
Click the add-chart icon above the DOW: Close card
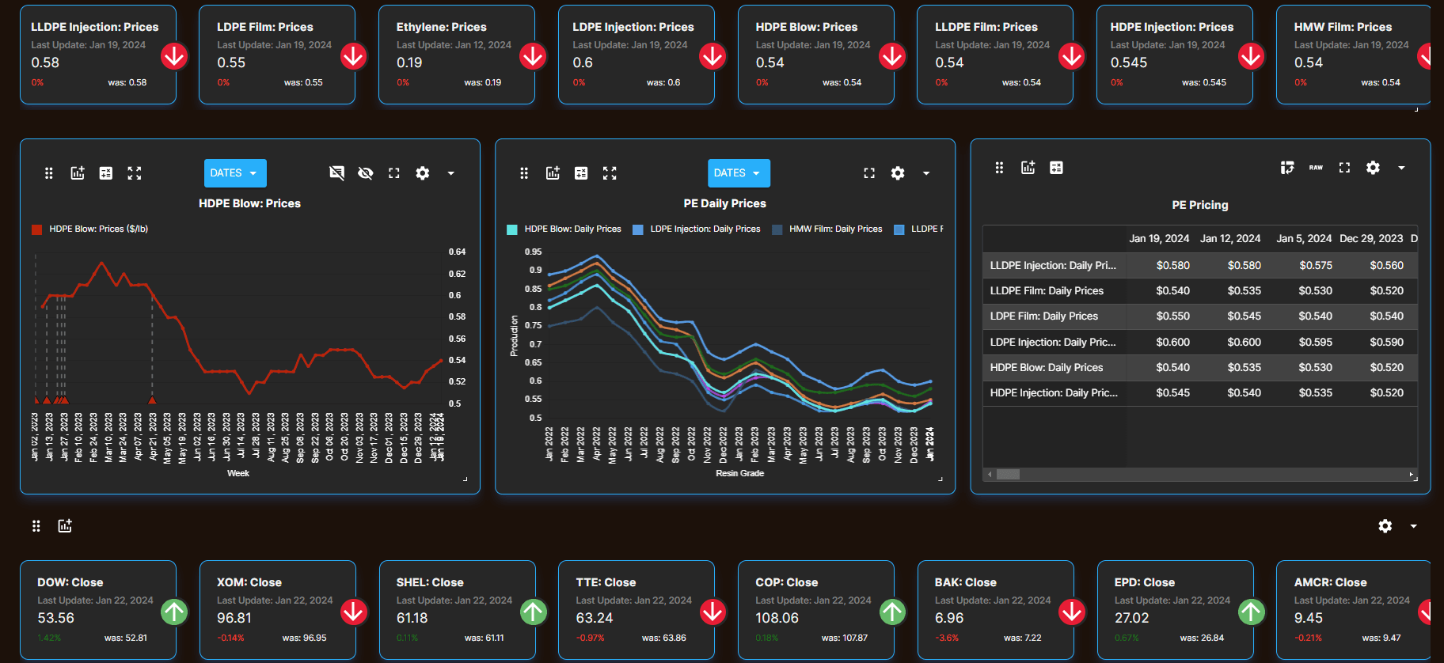[65, 526]
